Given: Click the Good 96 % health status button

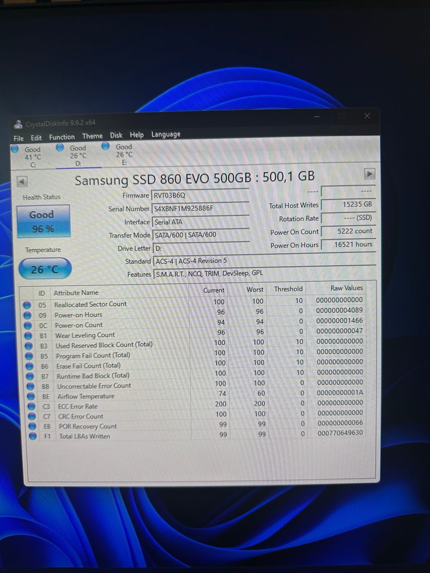Looking at the screenshot, I should [x=43, y=221].
